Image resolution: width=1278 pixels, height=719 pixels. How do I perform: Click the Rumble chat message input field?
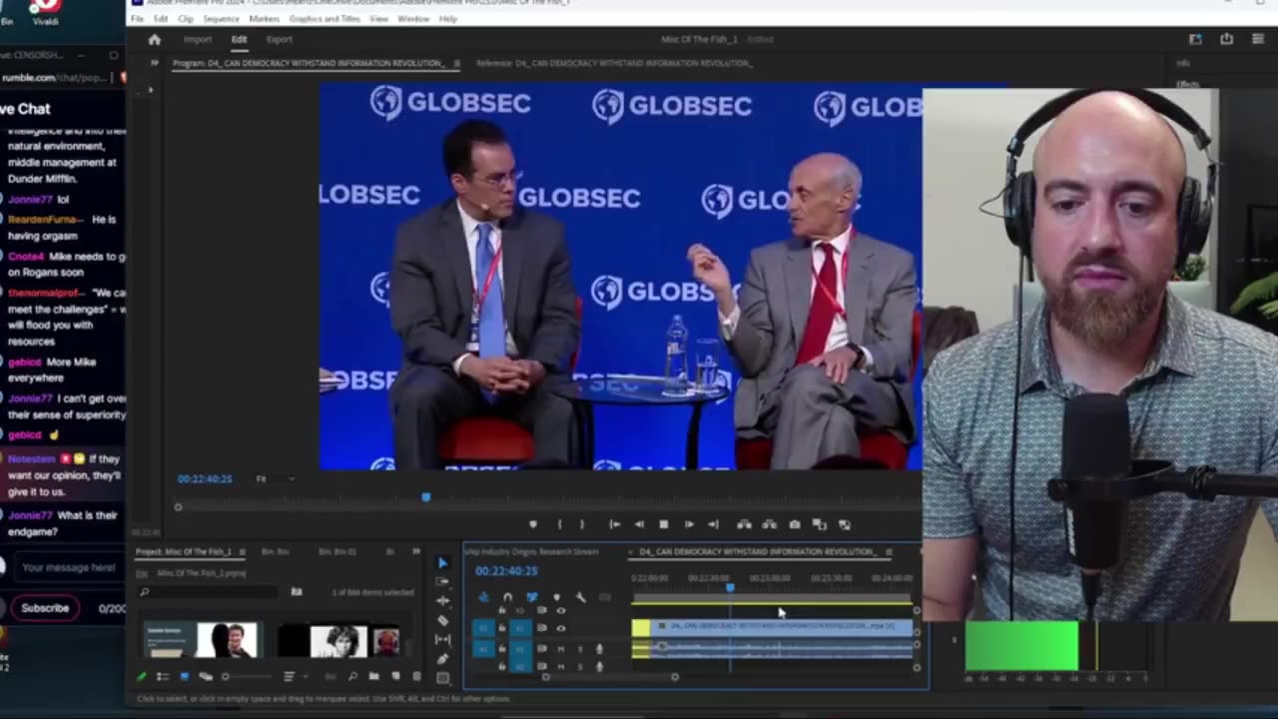[x=68, y=567]
